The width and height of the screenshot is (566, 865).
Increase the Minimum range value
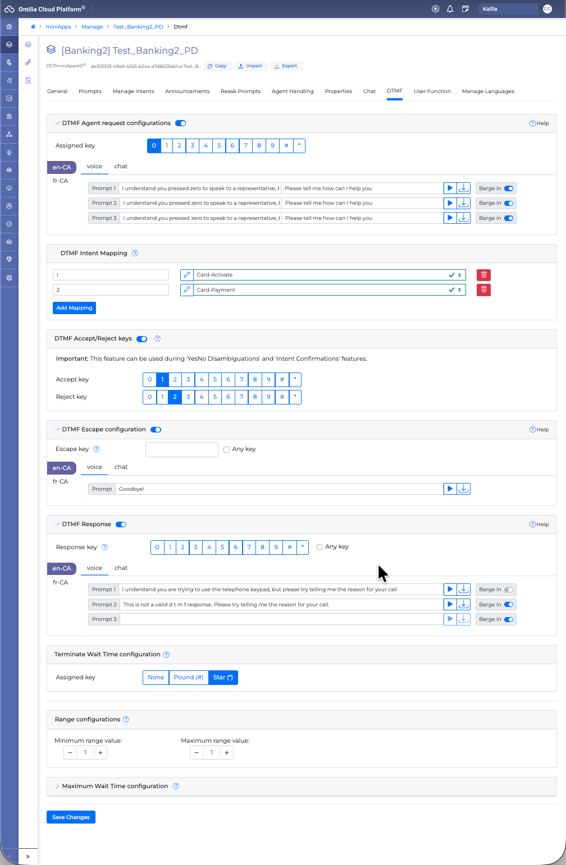tap(101, 753)
